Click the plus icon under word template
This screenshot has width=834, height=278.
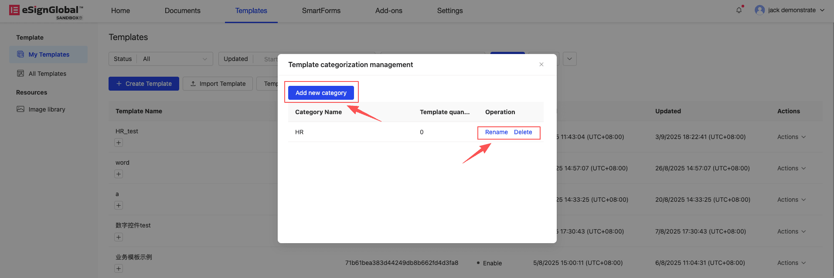click(119, 174)
